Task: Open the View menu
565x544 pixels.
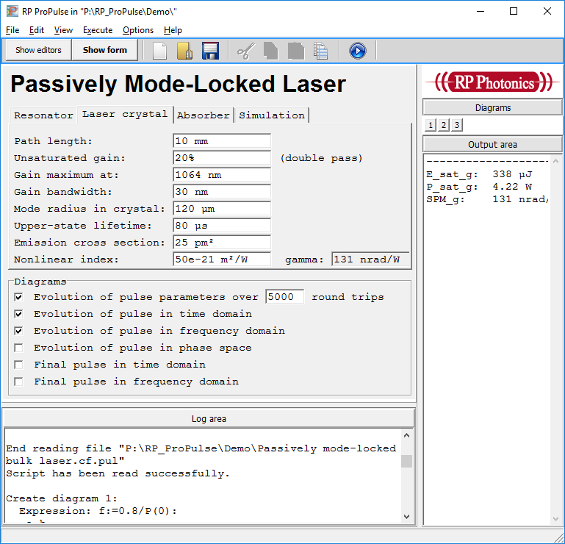Action: (x=63, y=30)
